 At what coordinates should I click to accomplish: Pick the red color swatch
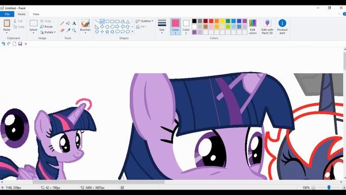click(211, 21)
